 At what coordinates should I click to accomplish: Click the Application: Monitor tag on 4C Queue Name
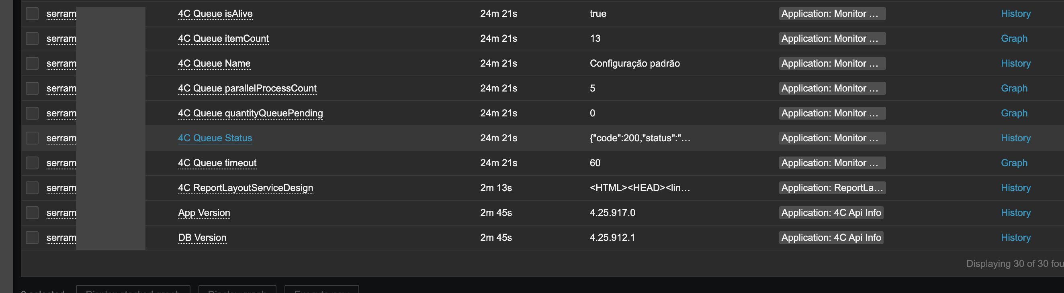[x=831, y=63]
